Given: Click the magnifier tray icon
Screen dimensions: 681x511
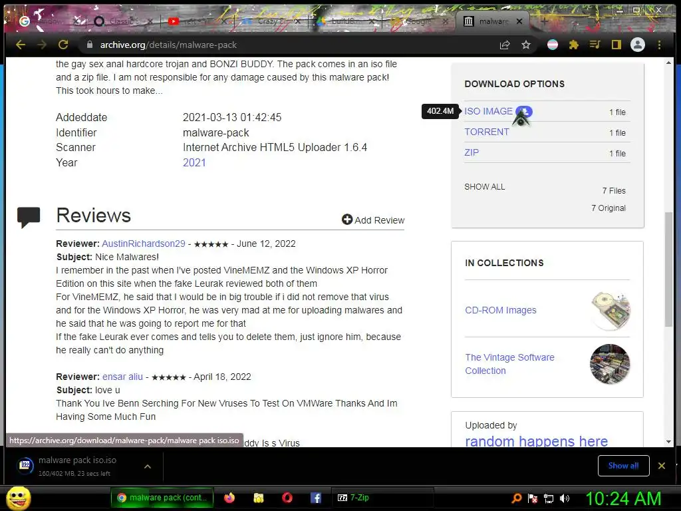Looking at the screenshot, I should point(517,498).
